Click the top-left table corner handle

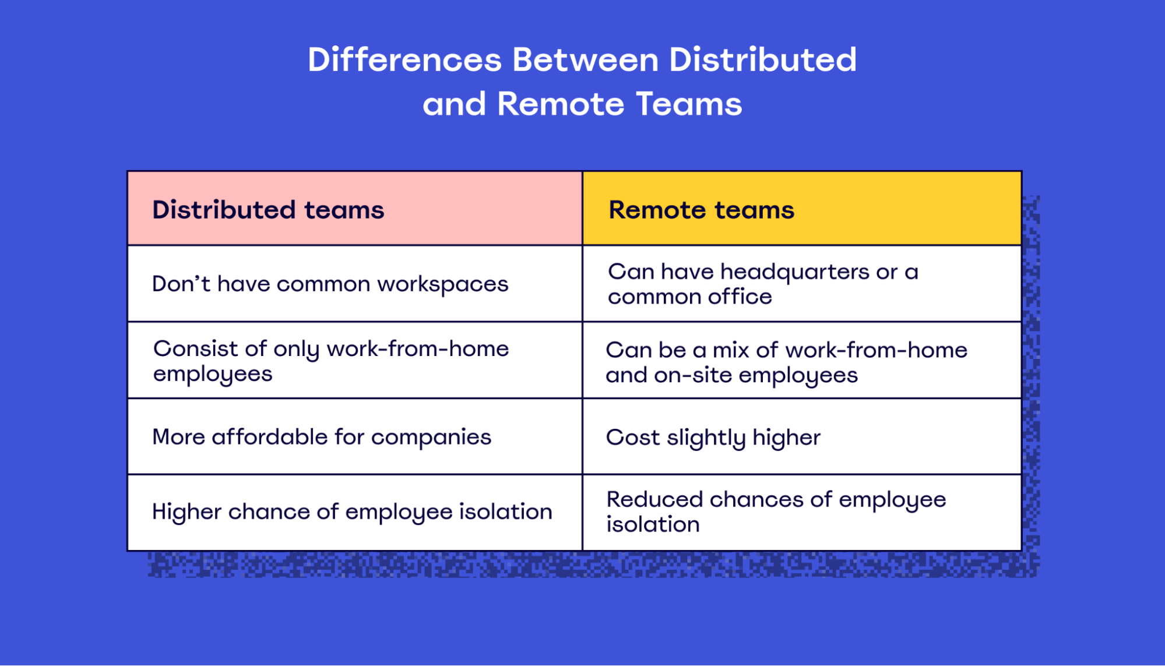pyautogui.click(x=129, y=171)
